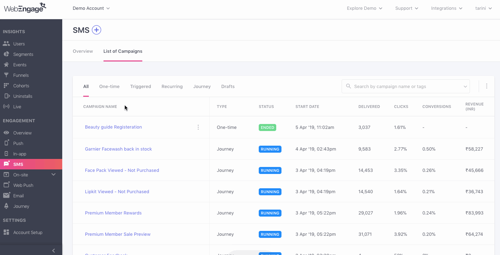The width and height of the screenshot is (500, 255).
Task: Click the Users icon in sidebar
Action: click(x=6, y=44)
